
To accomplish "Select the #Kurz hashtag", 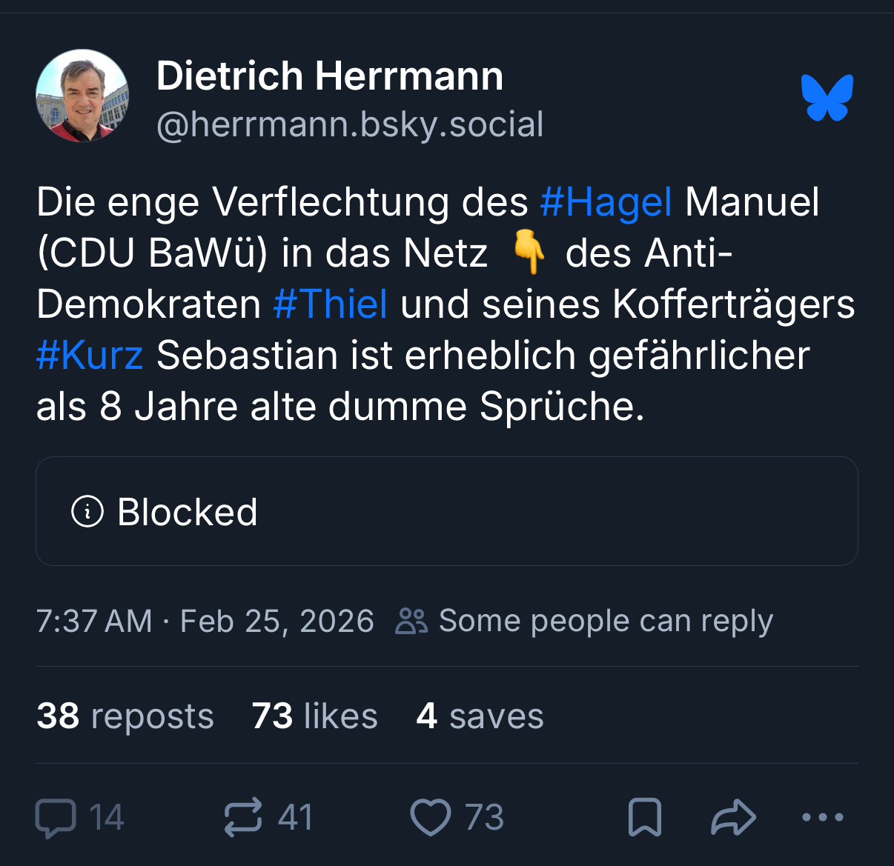I will click(x=90, y=355).
